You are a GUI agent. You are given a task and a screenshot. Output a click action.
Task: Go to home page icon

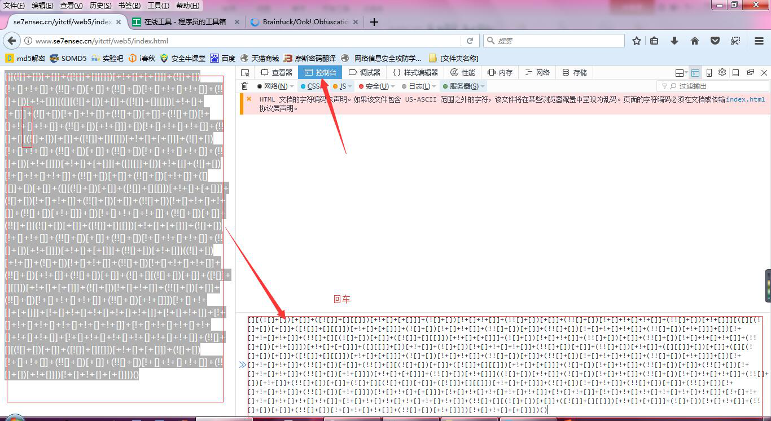pyautogui.click(x=695, y=41)
